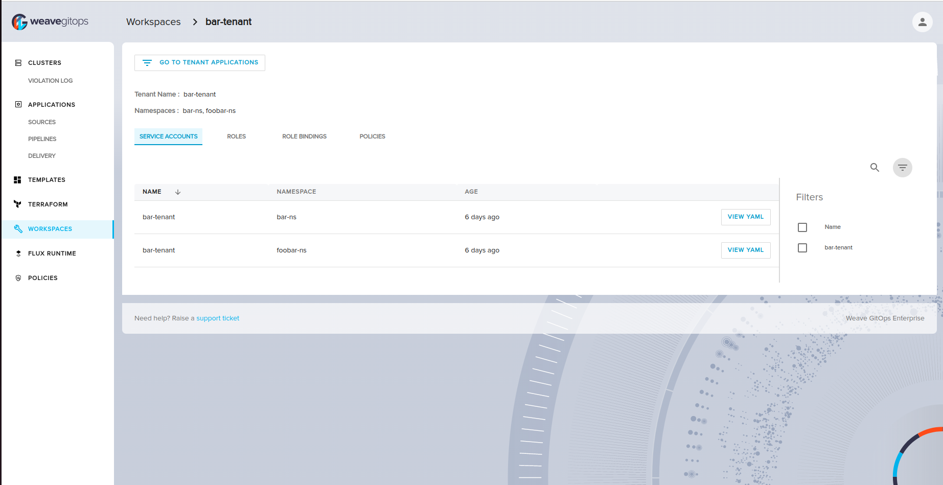This screenshot has height=485, width=943.
Task: Switch to the Role Bindings tab
Action: click(304, 136)
